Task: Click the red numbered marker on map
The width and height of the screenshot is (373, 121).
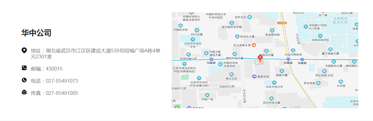Action: [260, 58]
